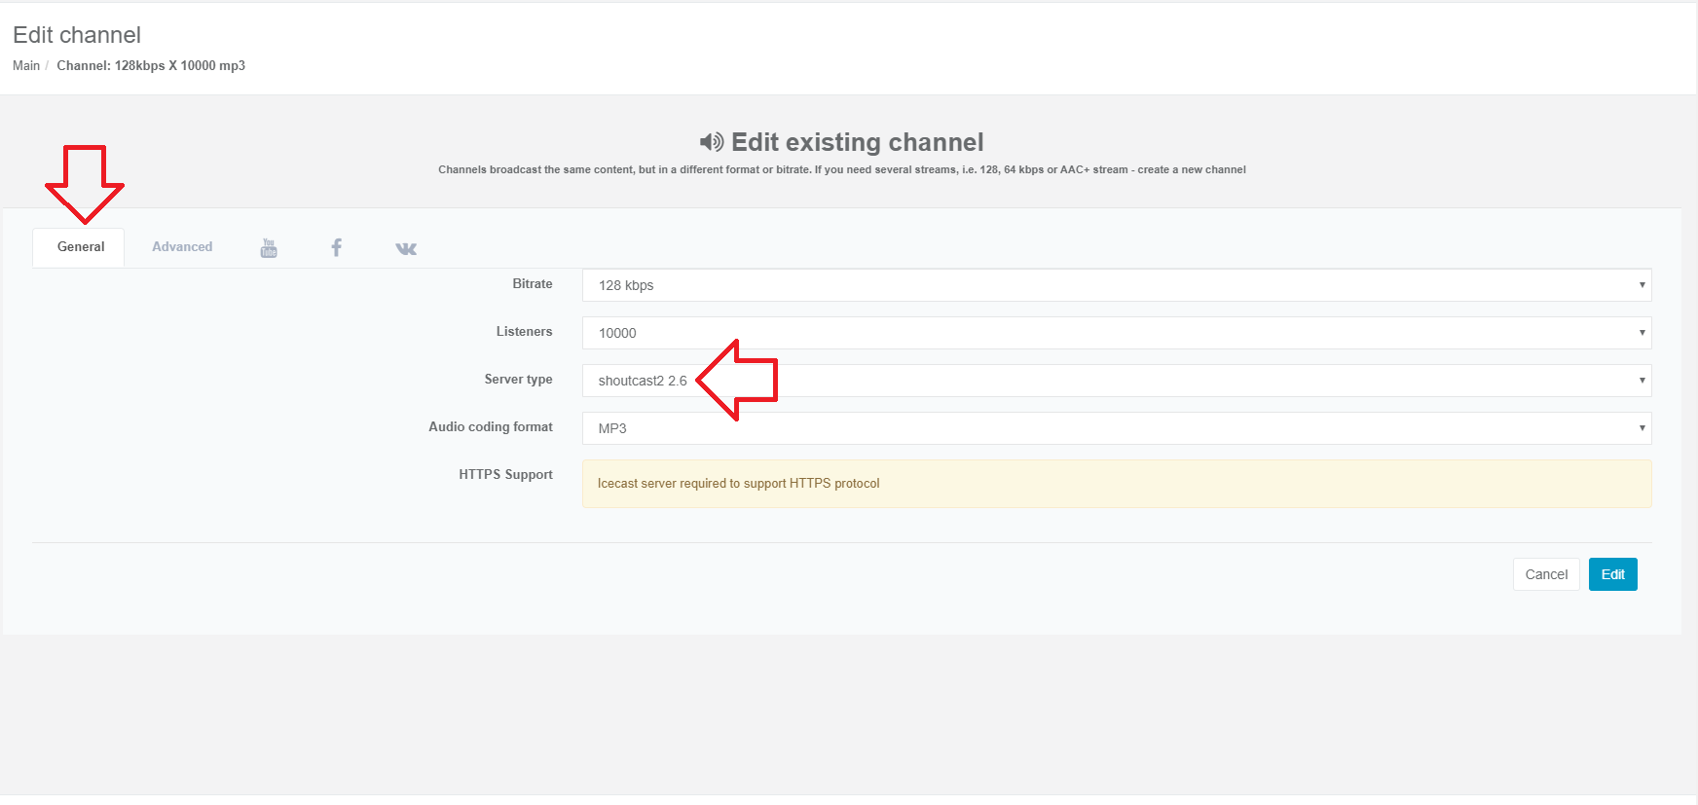This screenshot has height=805, width=1698.
Task: Click the Bitrate field label
Action: [x=533, y=284]
